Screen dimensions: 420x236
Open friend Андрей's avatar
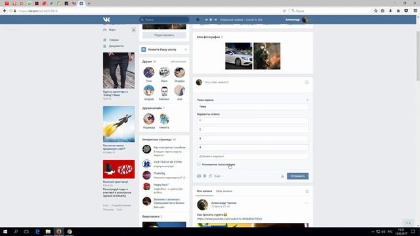149,90
